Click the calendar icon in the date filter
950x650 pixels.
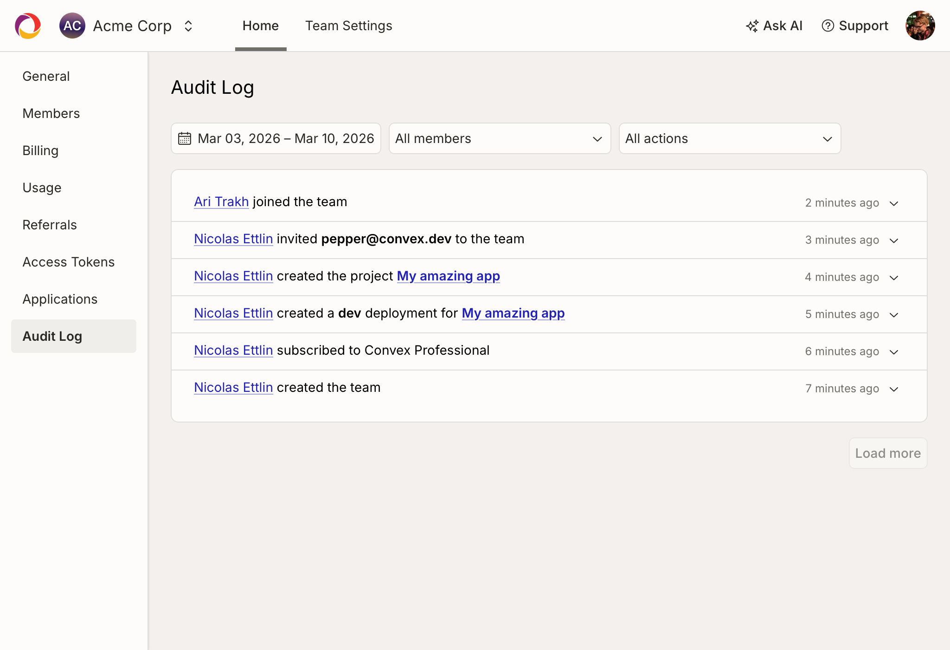pyautogui.click(x=185, y=138)
